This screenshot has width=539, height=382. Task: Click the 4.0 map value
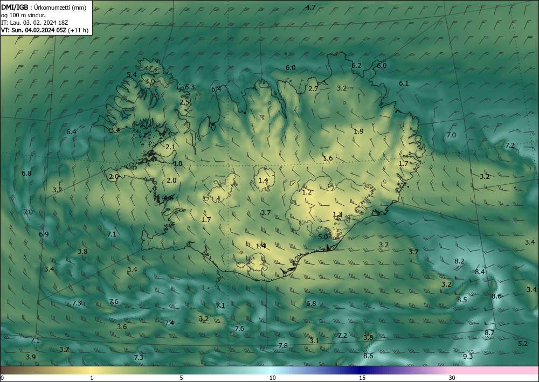point(177,163)
